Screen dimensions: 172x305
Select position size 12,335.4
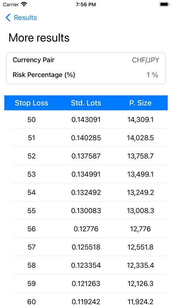click(140, 265)
